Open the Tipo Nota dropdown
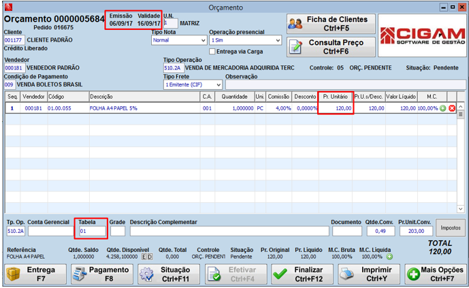 tap(179, 40)
